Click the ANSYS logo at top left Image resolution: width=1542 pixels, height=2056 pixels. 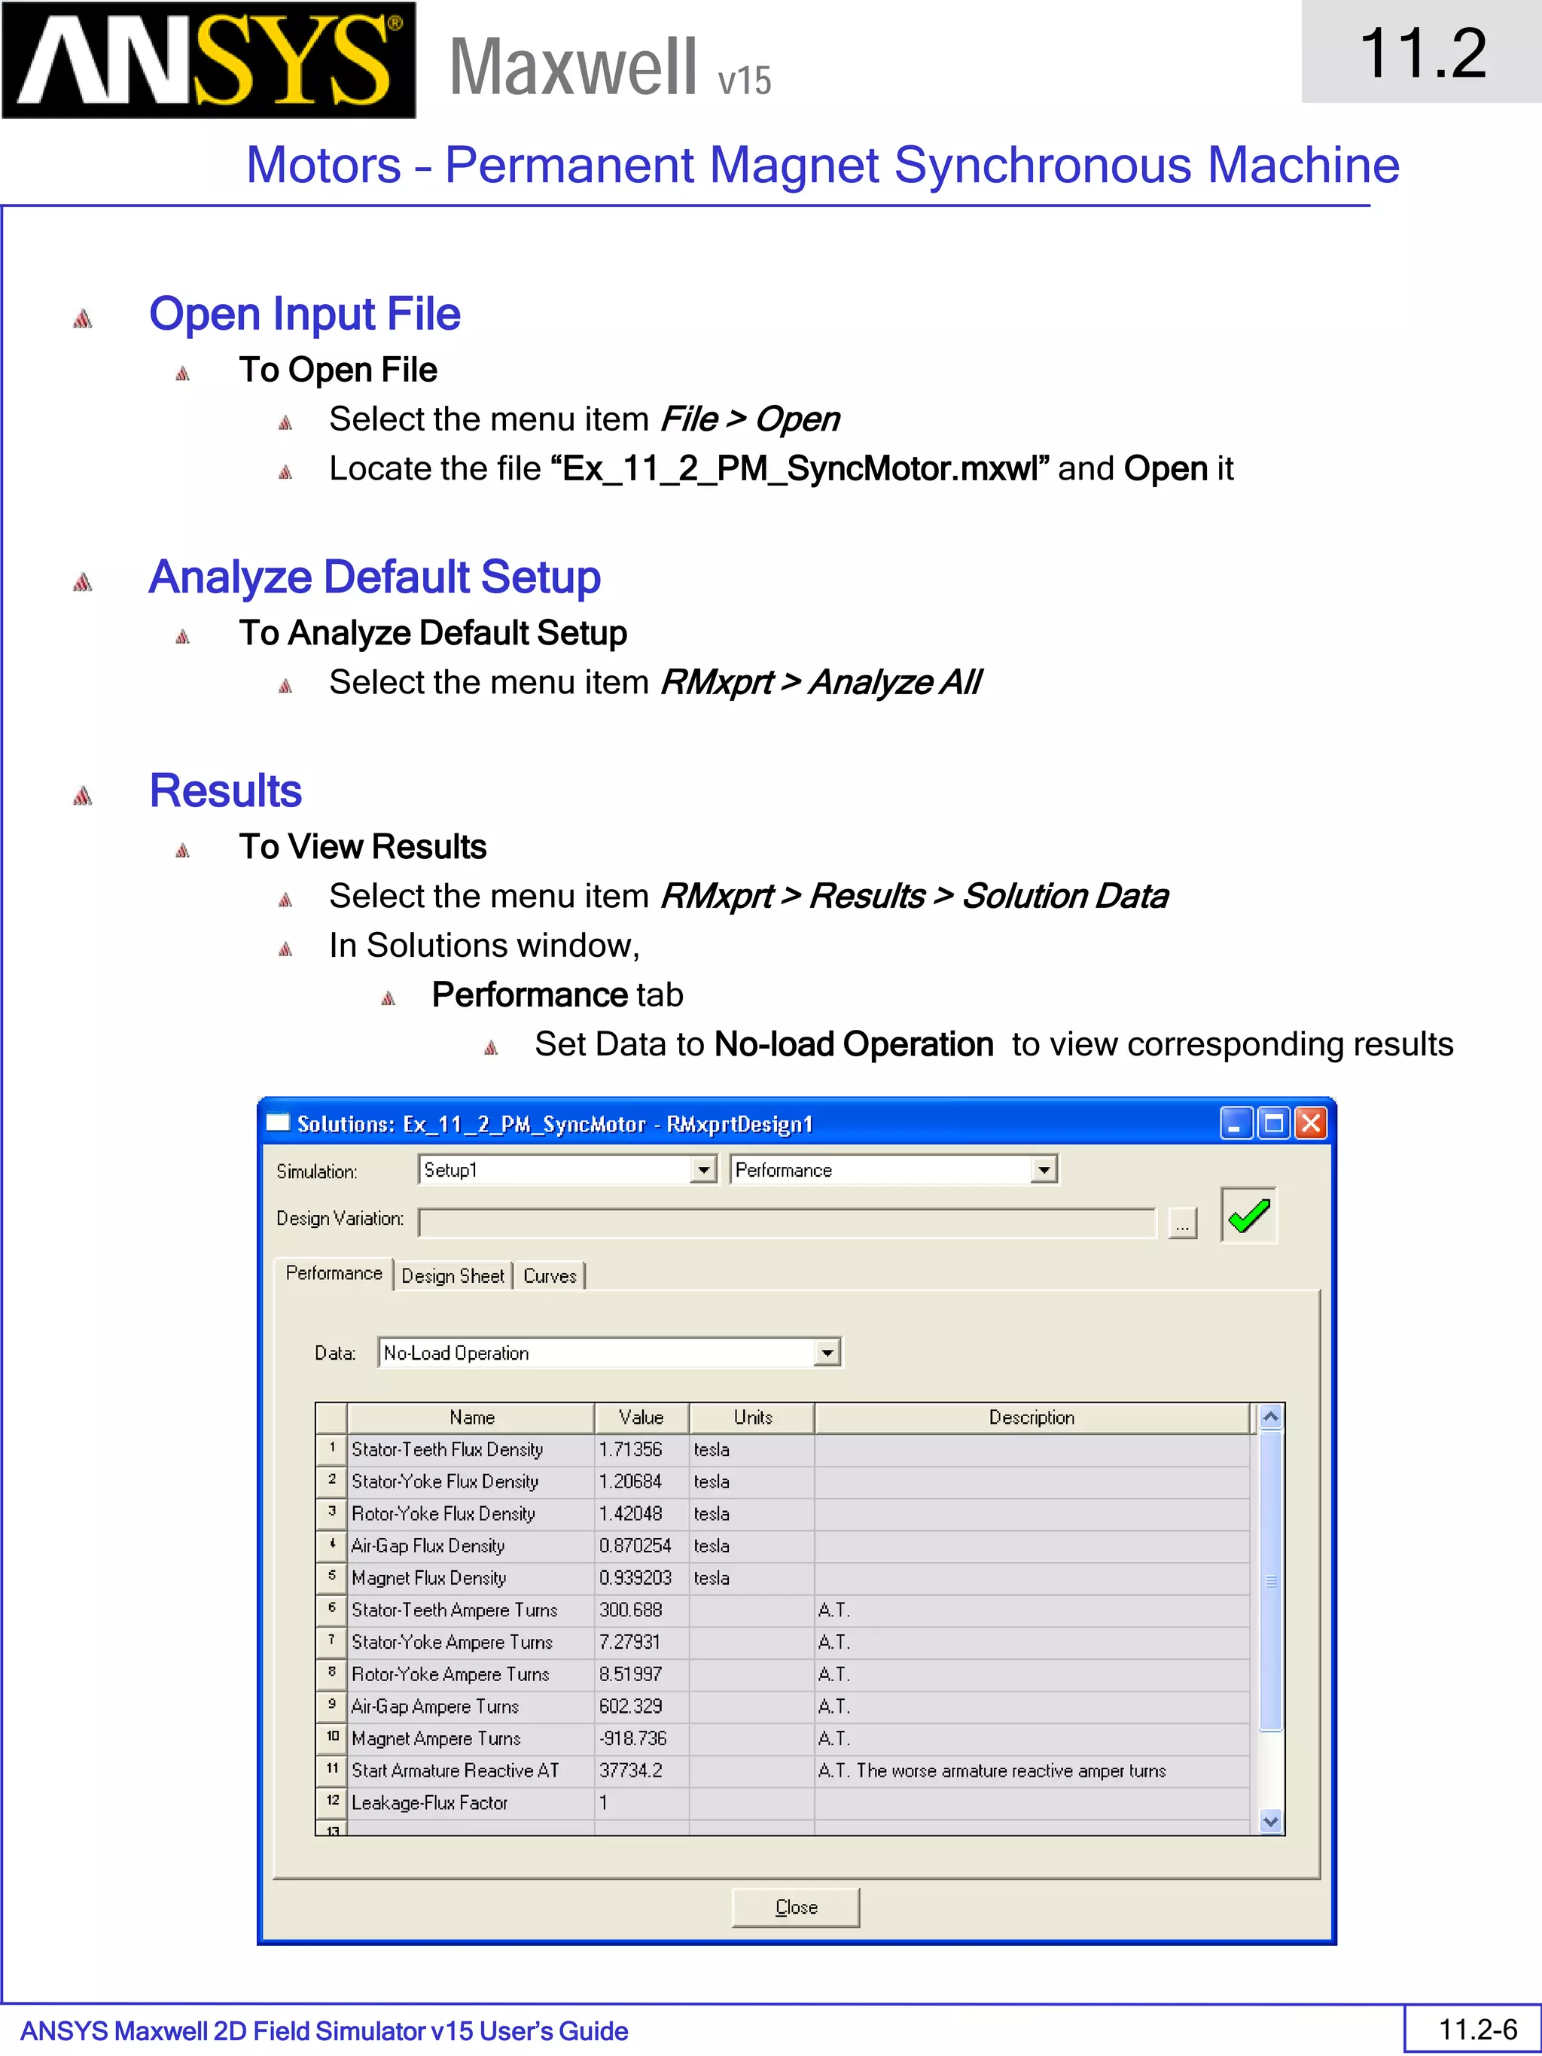[x=209, y=60]
